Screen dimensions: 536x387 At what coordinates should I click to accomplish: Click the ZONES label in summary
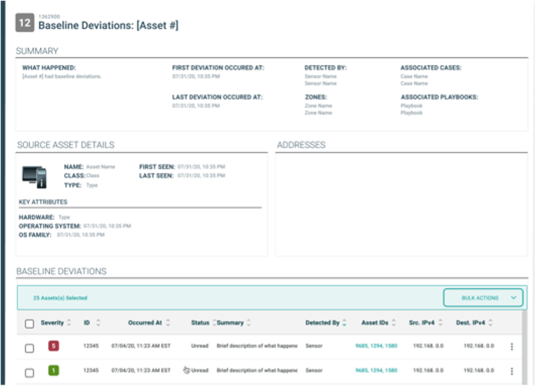(316, 97)
